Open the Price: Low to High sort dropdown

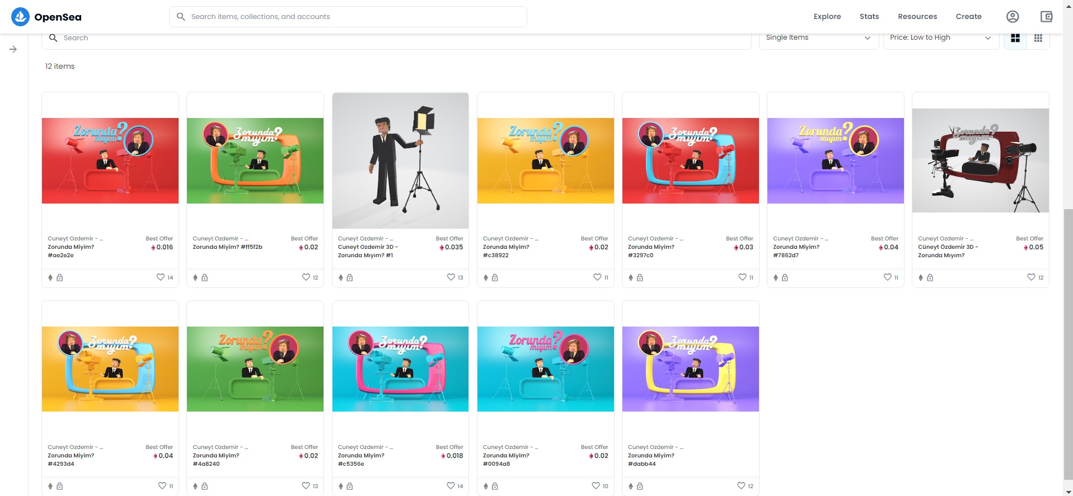[x=941, y=38]
